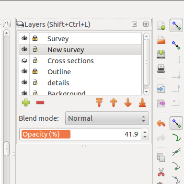This screenshot has height=184, width=184.
Task: Toggle snap to paths
Action: (x=176, y=138)
